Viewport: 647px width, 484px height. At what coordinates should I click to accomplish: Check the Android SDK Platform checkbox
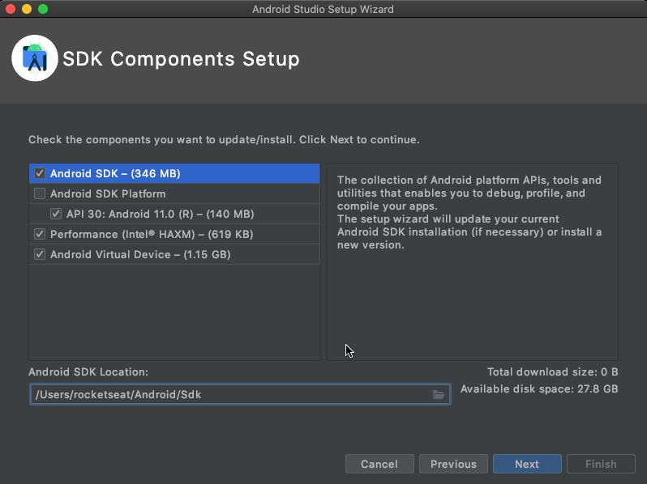tap(40, 193)
